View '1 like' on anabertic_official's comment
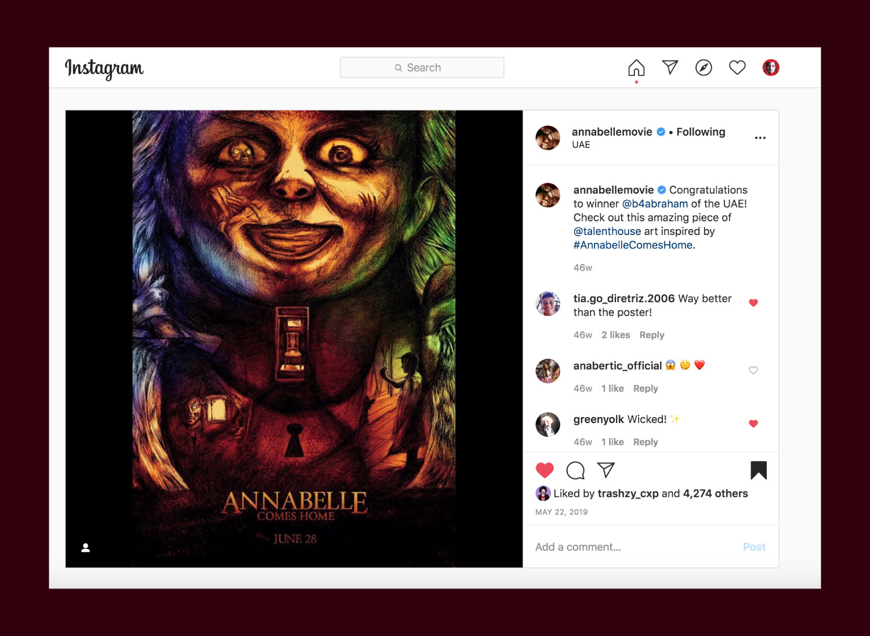 click(612, 388)
